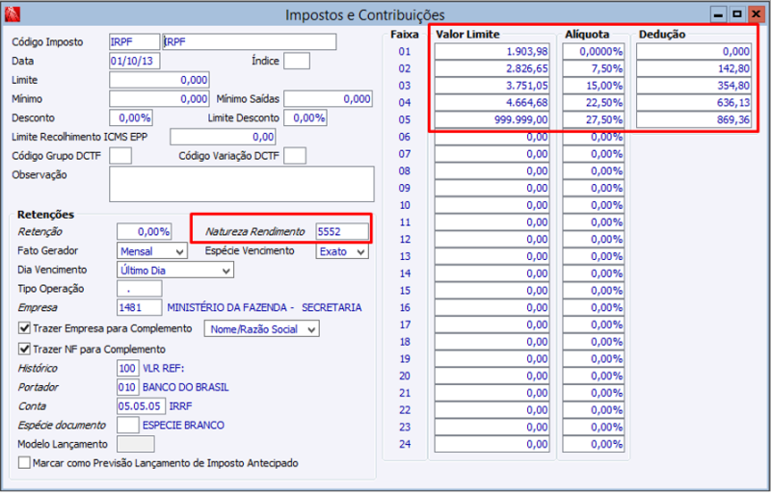Viewport: 771px width, 494px height.
Task: Click the Código Imposto code field IRPF
Action: pyautogui.click(x=135, y=41)
